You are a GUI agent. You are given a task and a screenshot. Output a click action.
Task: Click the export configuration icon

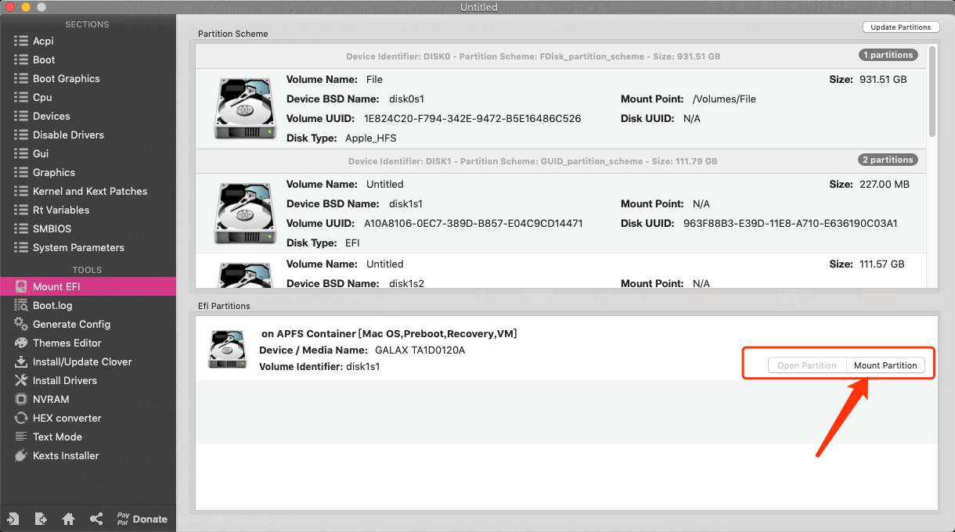point(41,519)
